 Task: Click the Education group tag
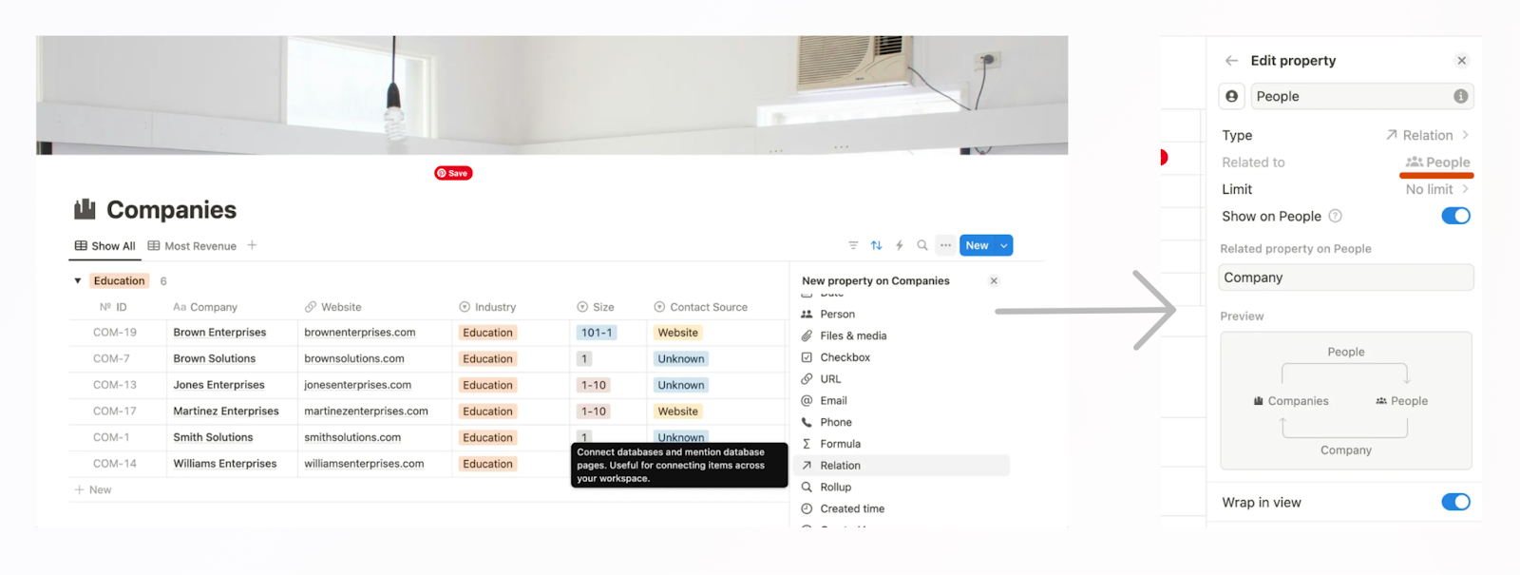click(x=120, y=280)
